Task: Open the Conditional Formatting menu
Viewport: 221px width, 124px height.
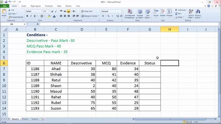Action: [130, 14]
